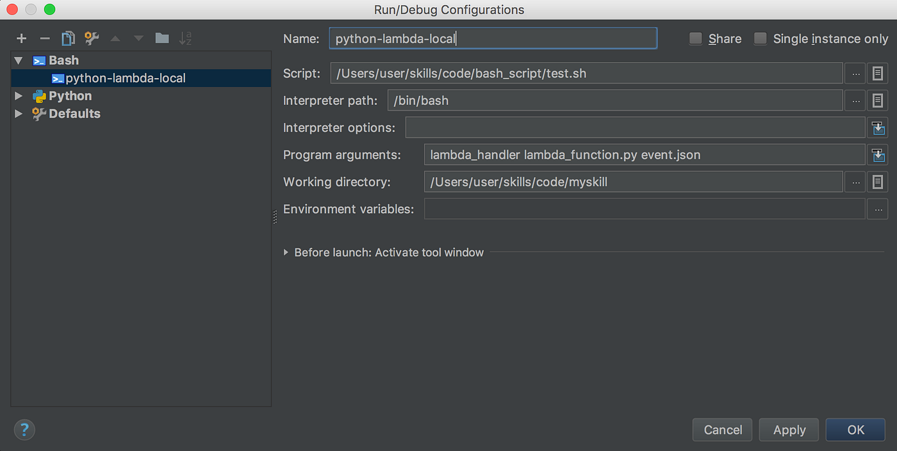The image size is (897, 451).
Task: Click the expand Program arguments field icon
Action: 878,155
